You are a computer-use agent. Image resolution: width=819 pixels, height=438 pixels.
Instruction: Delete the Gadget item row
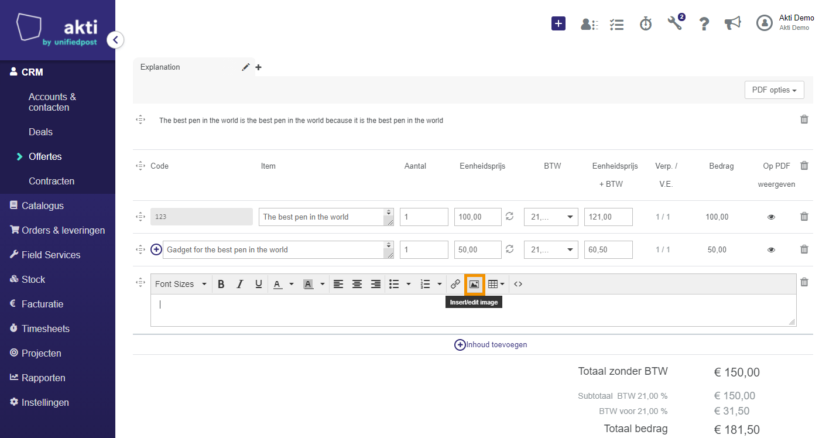point(804,249)
